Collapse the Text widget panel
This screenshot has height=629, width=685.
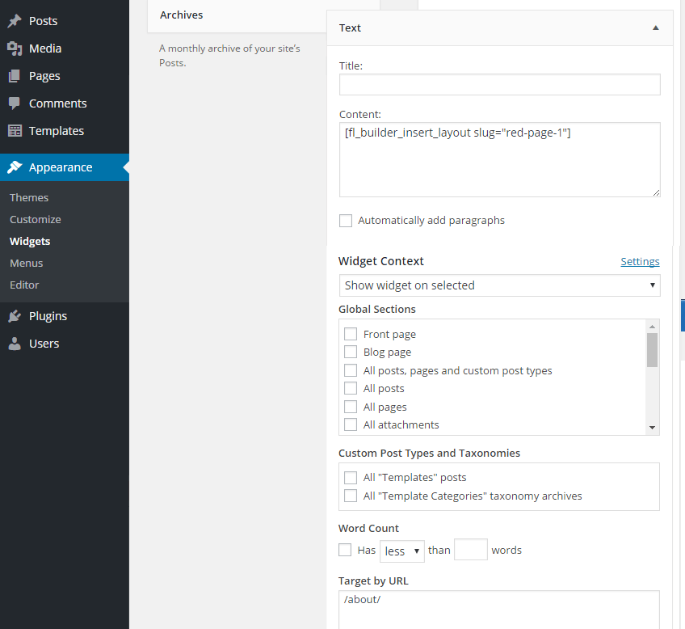point(655,27)
